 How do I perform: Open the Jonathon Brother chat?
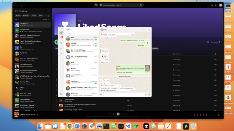point(82,76)
